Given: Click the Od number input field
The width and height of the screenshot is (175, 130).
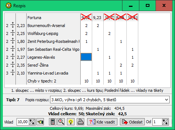Looking at the screenshot, I should (157, 122).
